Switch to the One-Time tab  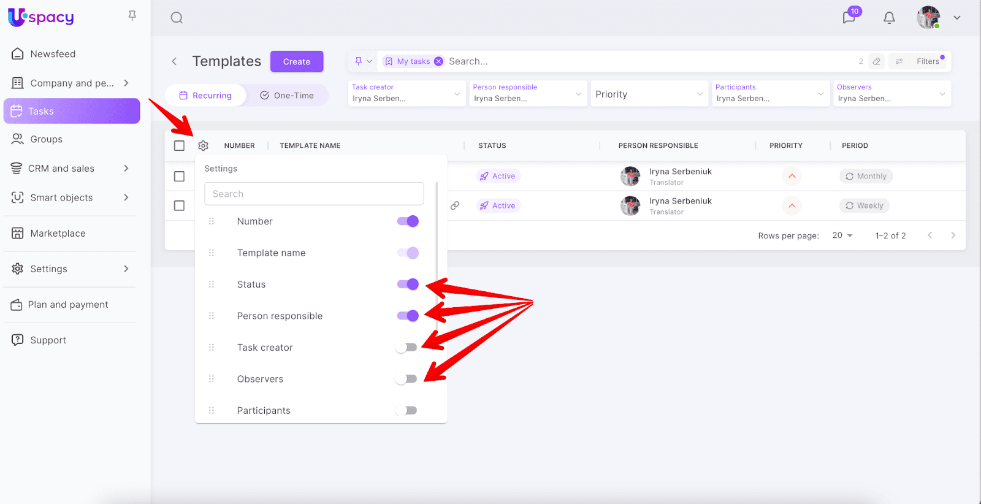tap(287, 96)
